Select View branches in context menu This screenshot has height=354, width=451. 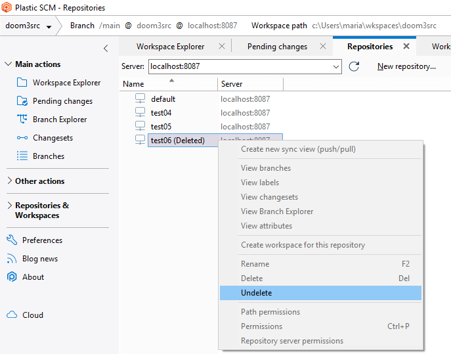point(320,168)
